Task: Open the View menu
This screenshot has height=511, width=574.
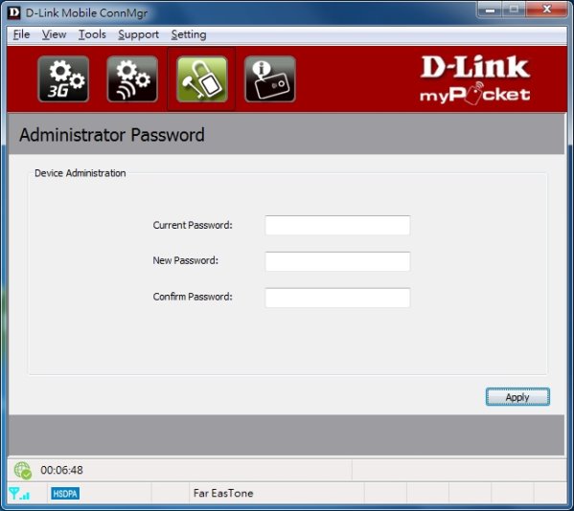Action: (x=54, y=34)
